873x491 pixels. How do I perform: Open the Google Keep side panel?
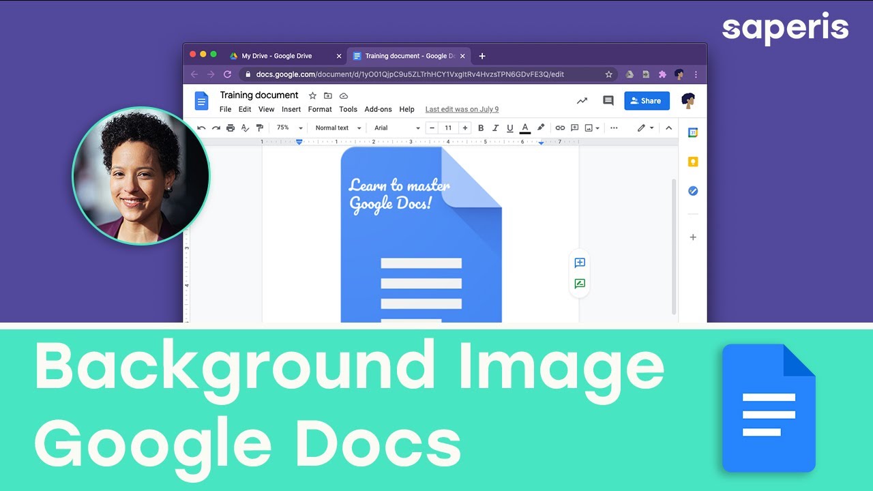point(693,162)
